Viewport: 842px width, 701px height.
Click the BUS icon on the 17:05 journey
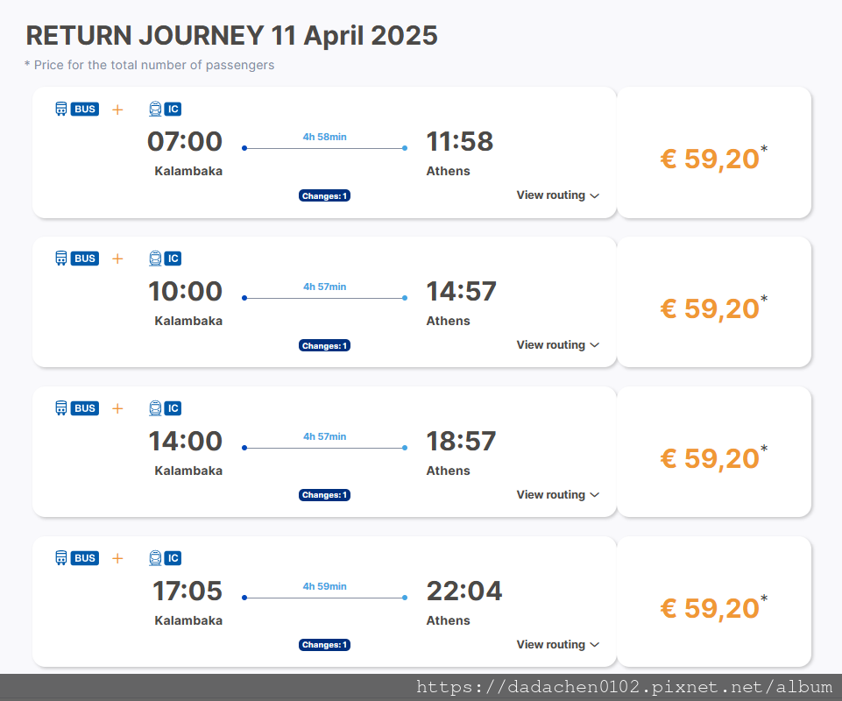77,558
